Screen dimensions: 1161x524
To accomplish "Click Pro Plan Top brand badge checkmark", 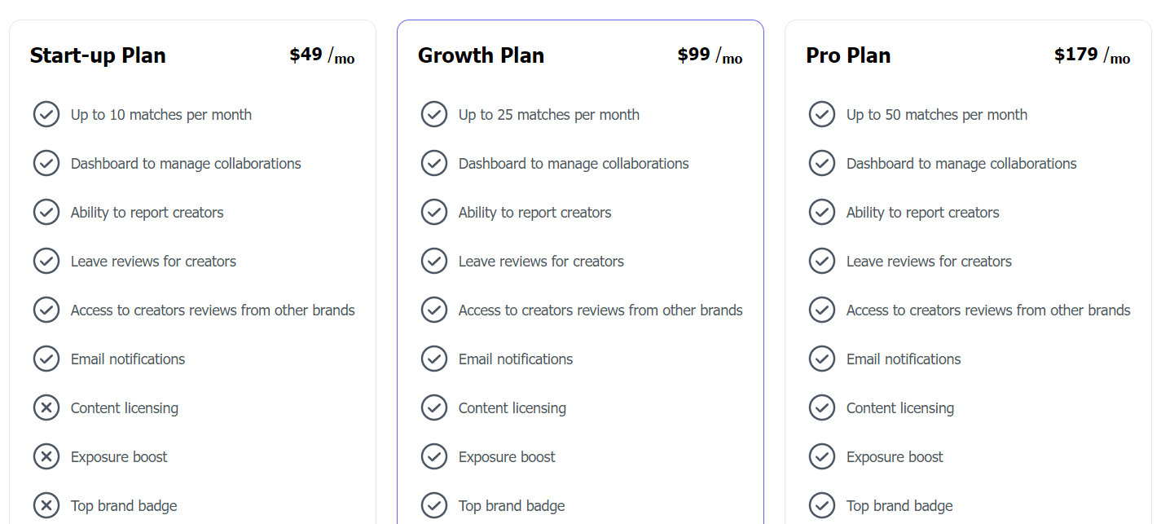I will tap(822, 505).
